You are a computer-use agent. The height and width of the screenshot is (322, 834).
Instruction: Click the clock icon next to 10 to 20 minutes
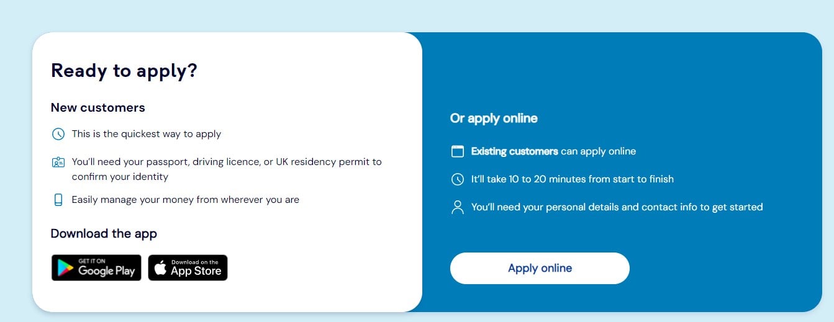(457, 179)
